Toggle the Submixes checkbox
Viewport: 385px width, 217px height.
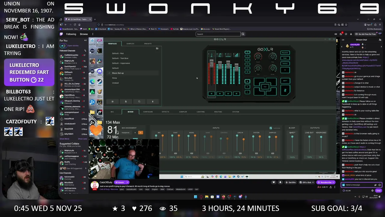point(271,128)
